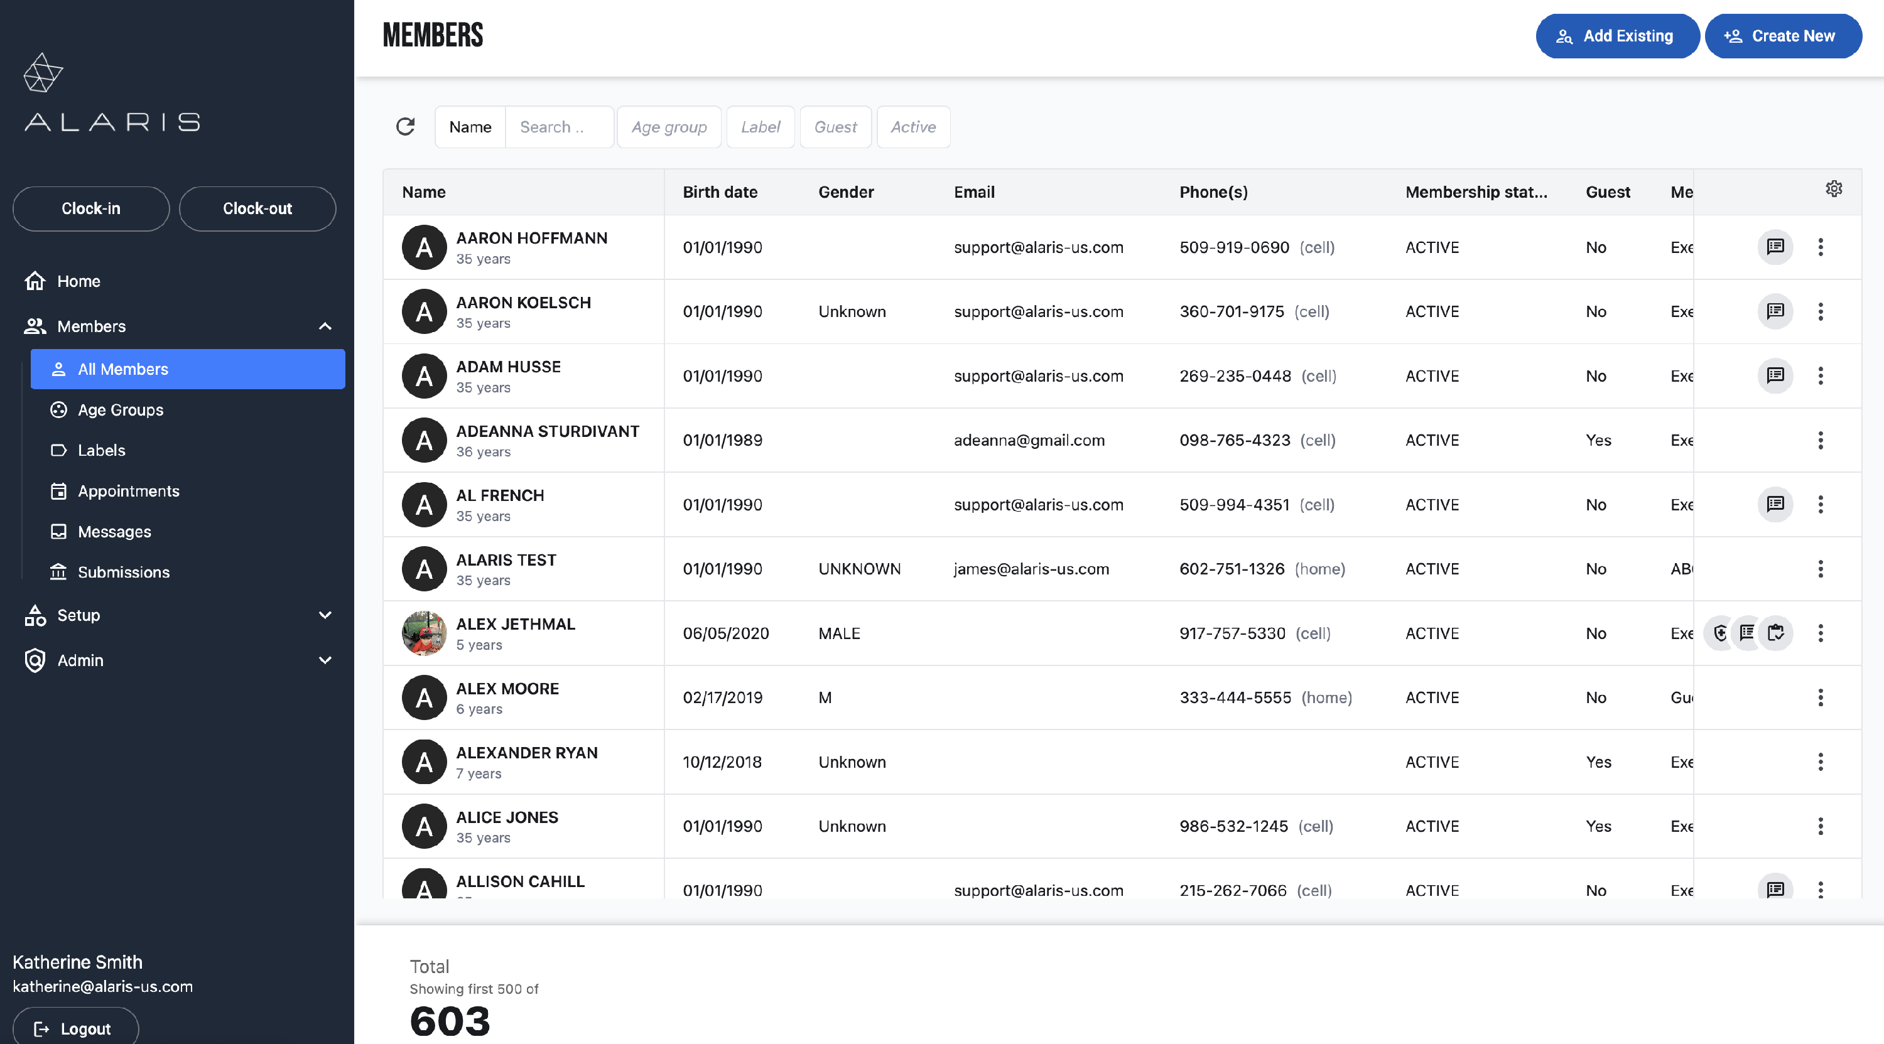The width and height of the screenshot is (1884, 1044).
Task: Open the Age group filter dropdown
Action: (x=668, y=126)
